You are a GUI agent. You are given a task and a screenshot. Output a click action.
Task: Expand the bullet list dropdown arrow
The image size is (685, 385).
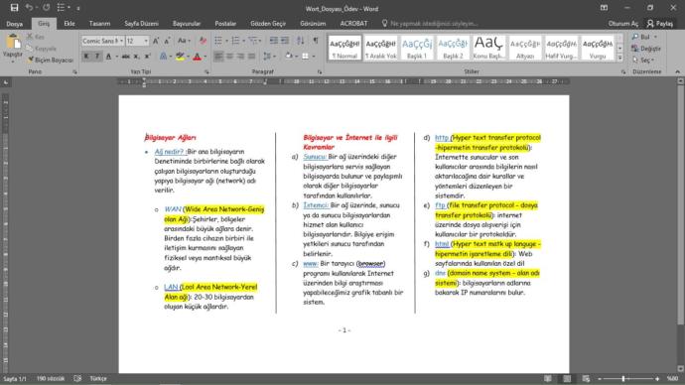pos(226,41)
